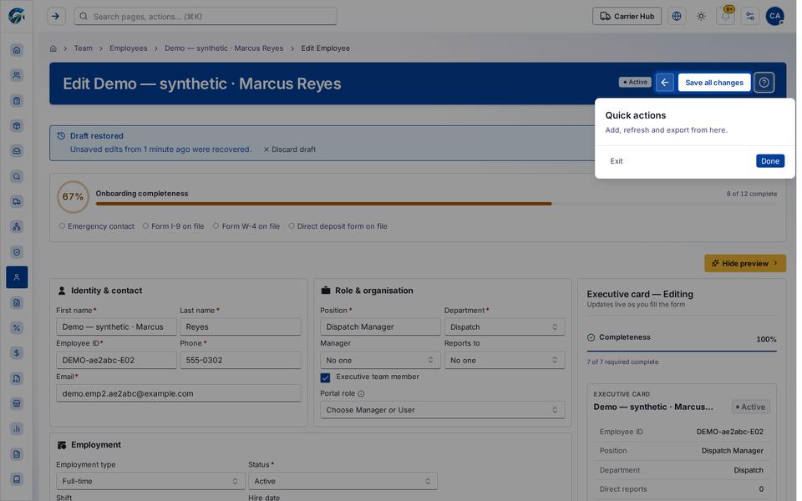Viewport: 802px width, 501px height.
Task: Toggle the Form I-9 on file item
Action: point(174,226)
